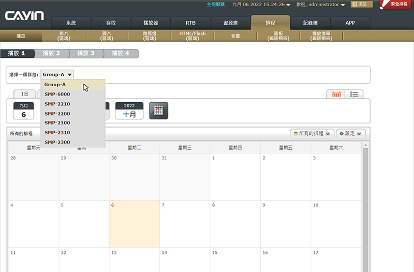The width and height of the screenshot is (414, 272).
Task: Choose SMP-2310 from the list
Action: pos(73,133)
